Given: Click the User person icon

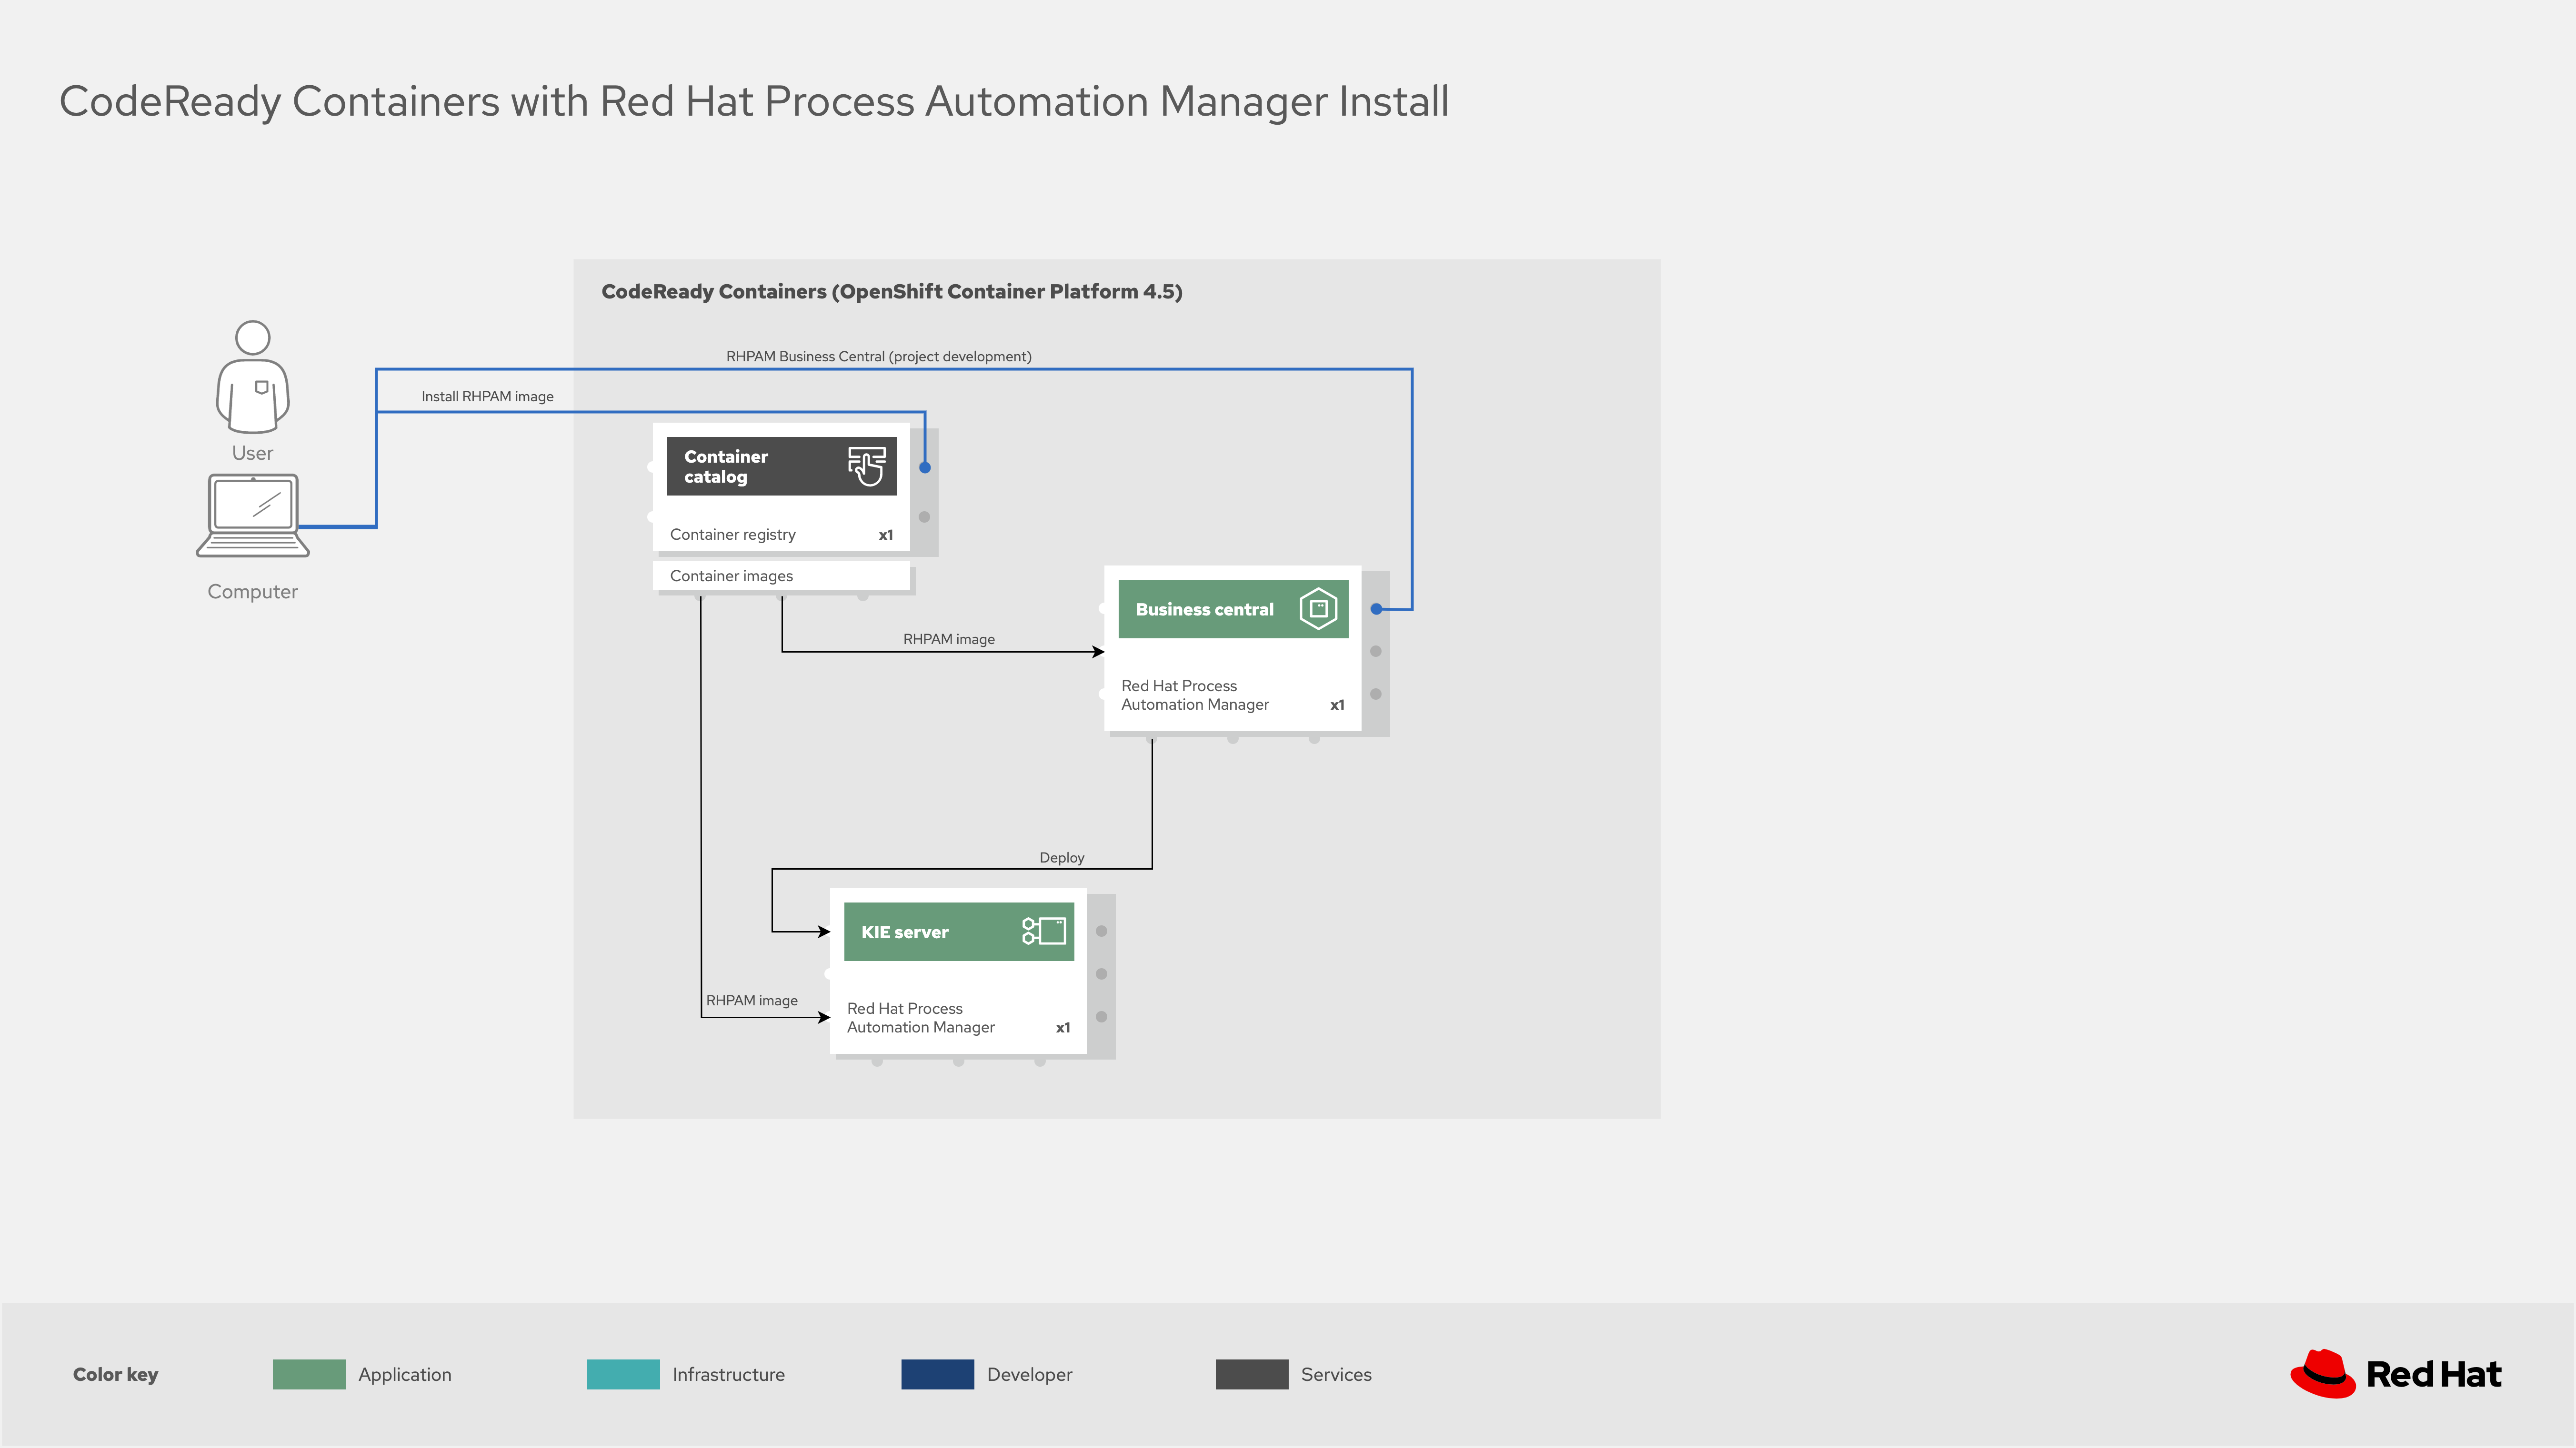Looking at the screenshot, I should point(252,377).
